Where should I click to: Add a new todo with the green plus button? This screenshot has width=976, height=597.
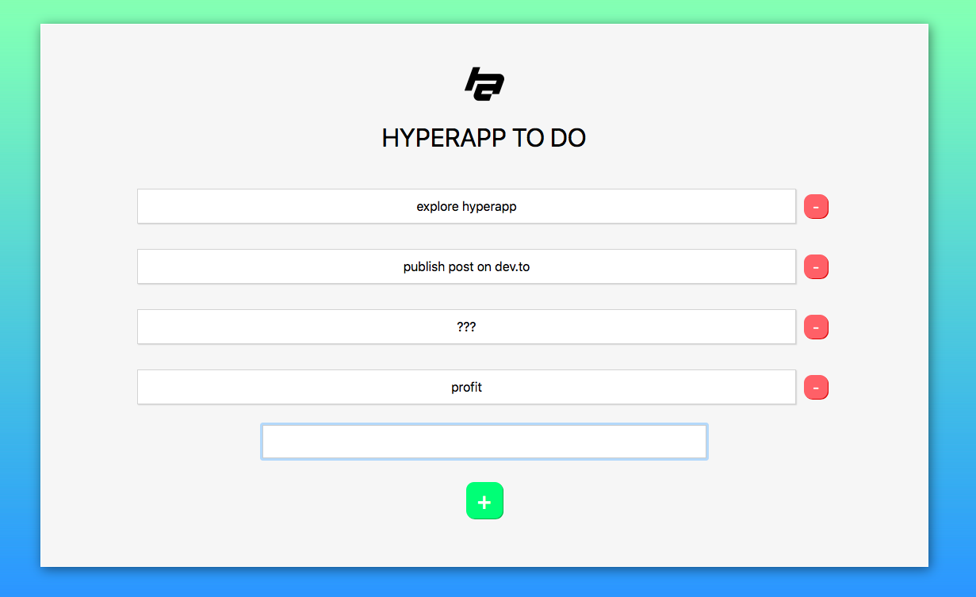point(484,501)
